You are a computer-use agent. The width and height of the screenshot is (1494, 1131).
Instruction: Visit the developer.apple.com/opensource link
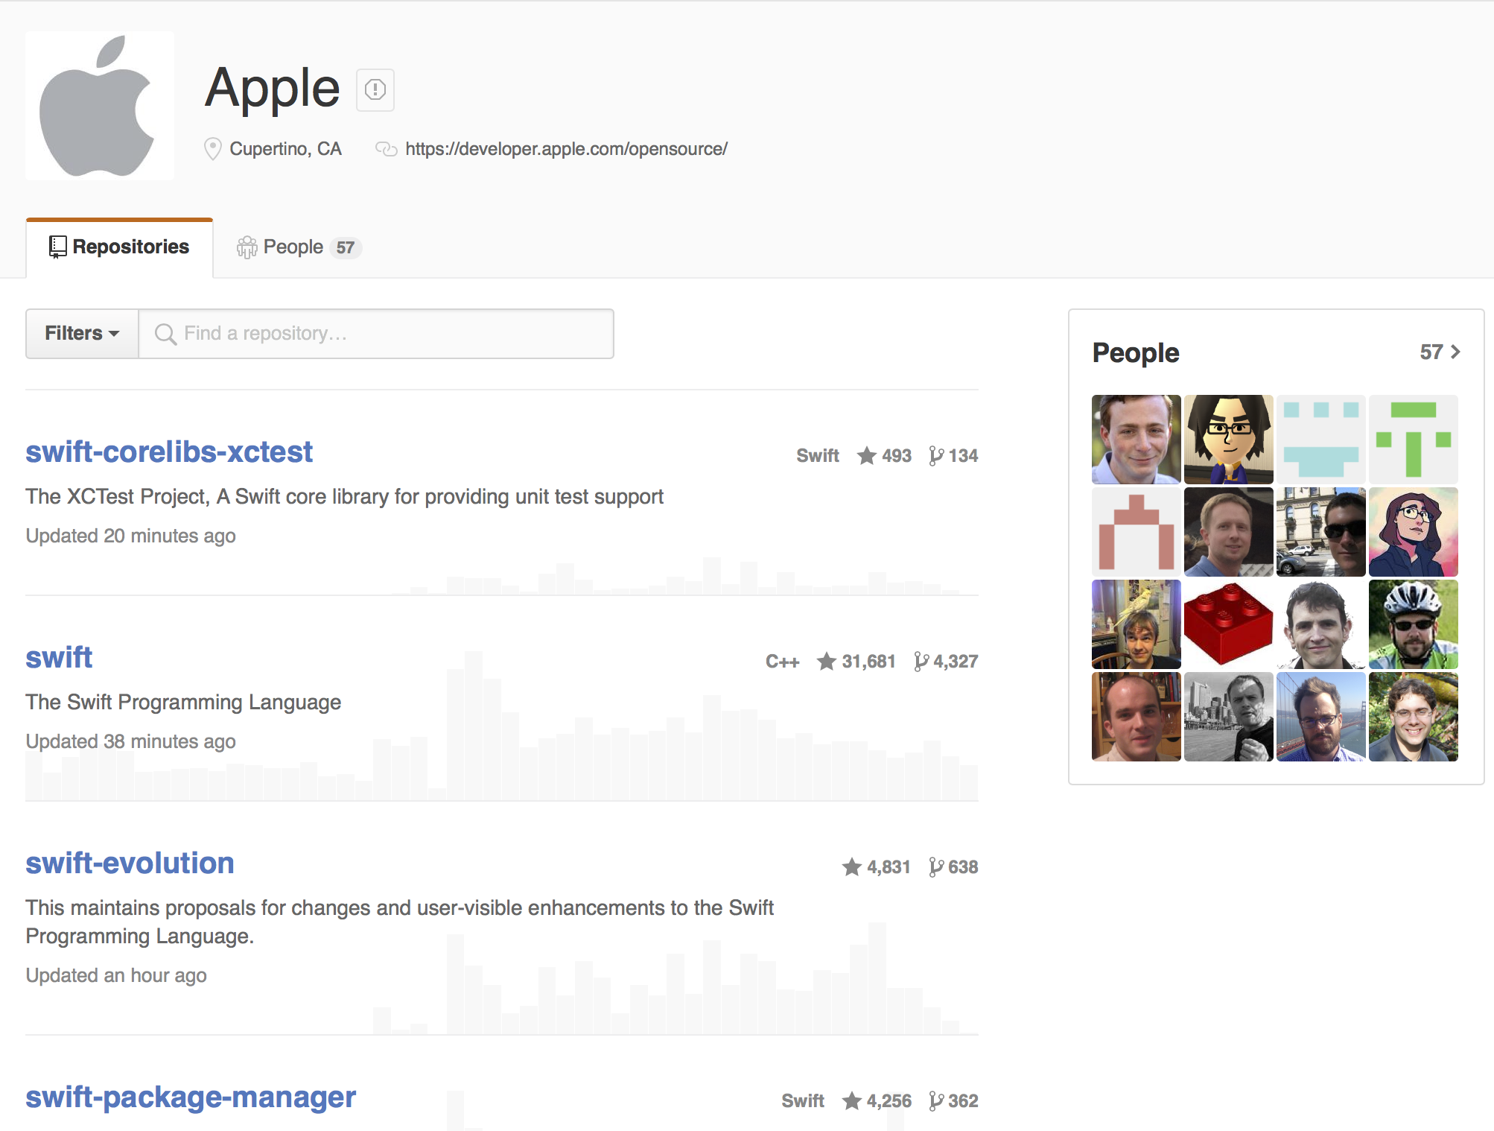(x=566, y=149)
